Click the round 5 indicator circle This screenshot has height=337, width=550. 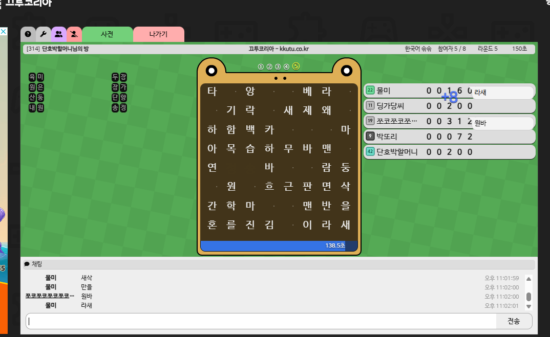tap(296, 66)
